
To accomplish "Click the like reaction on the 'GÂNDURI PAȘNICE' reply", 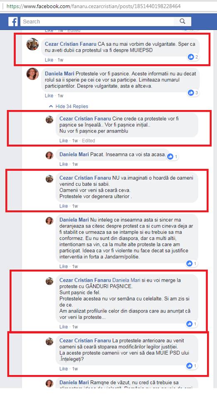I will click(192, 324).
